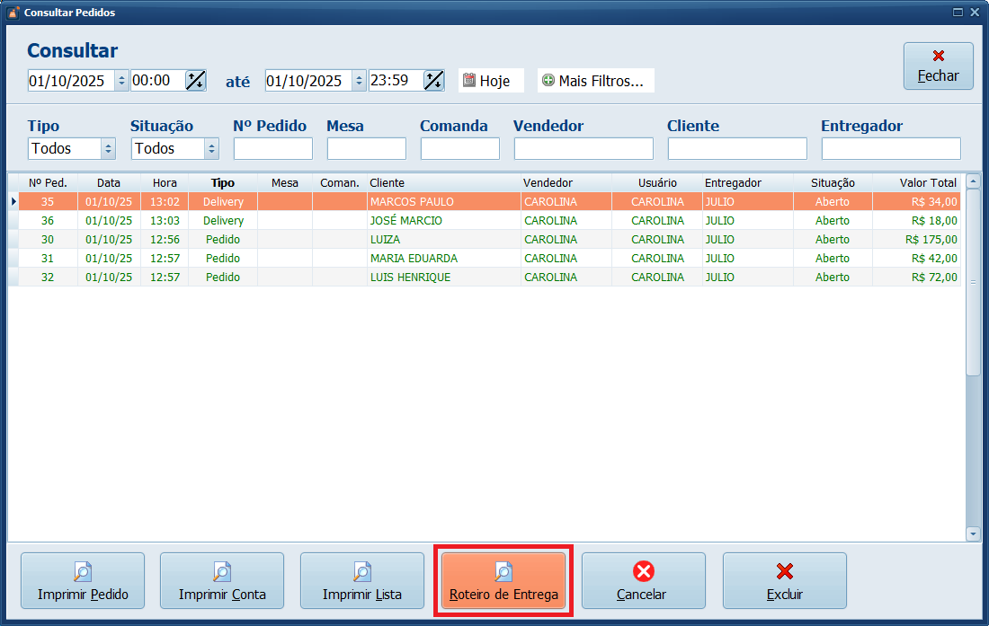989x626 pixels.
Task: Click the end time picker icon
Action: click(x=434, y=80)
